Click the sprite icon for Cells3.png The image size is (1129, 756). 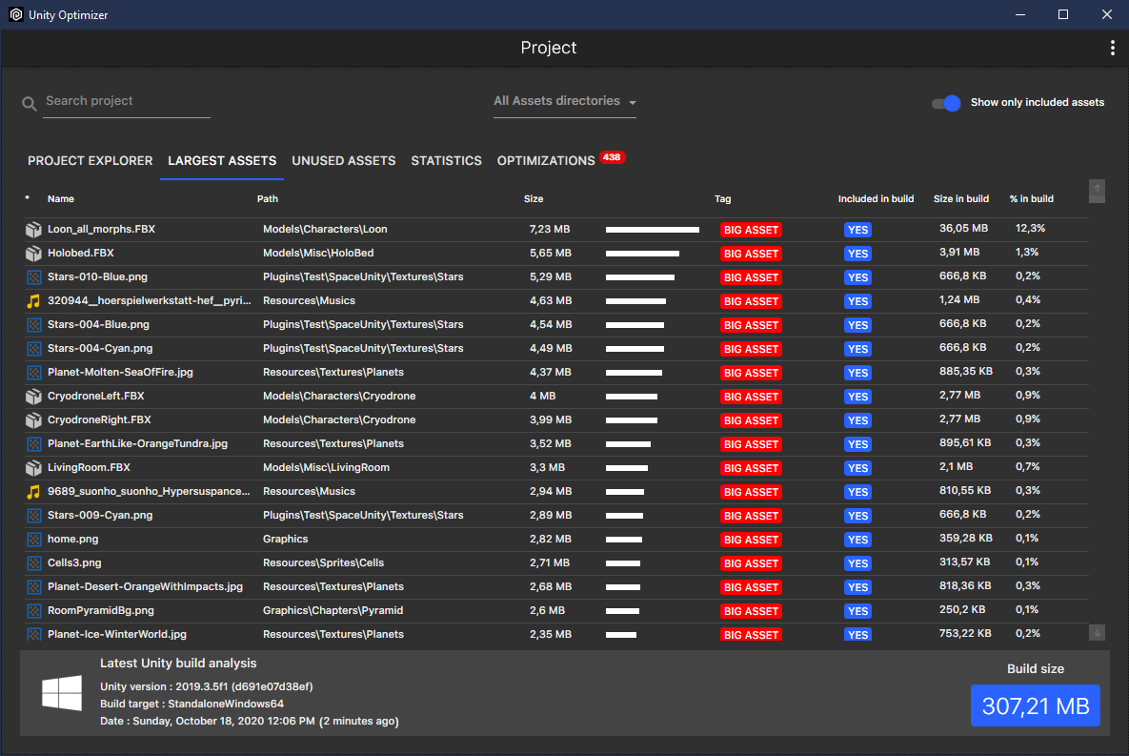[33, 562]
